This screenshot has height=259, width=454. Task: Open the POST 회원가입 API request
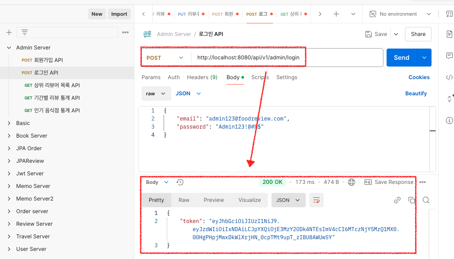click(42, 60)
